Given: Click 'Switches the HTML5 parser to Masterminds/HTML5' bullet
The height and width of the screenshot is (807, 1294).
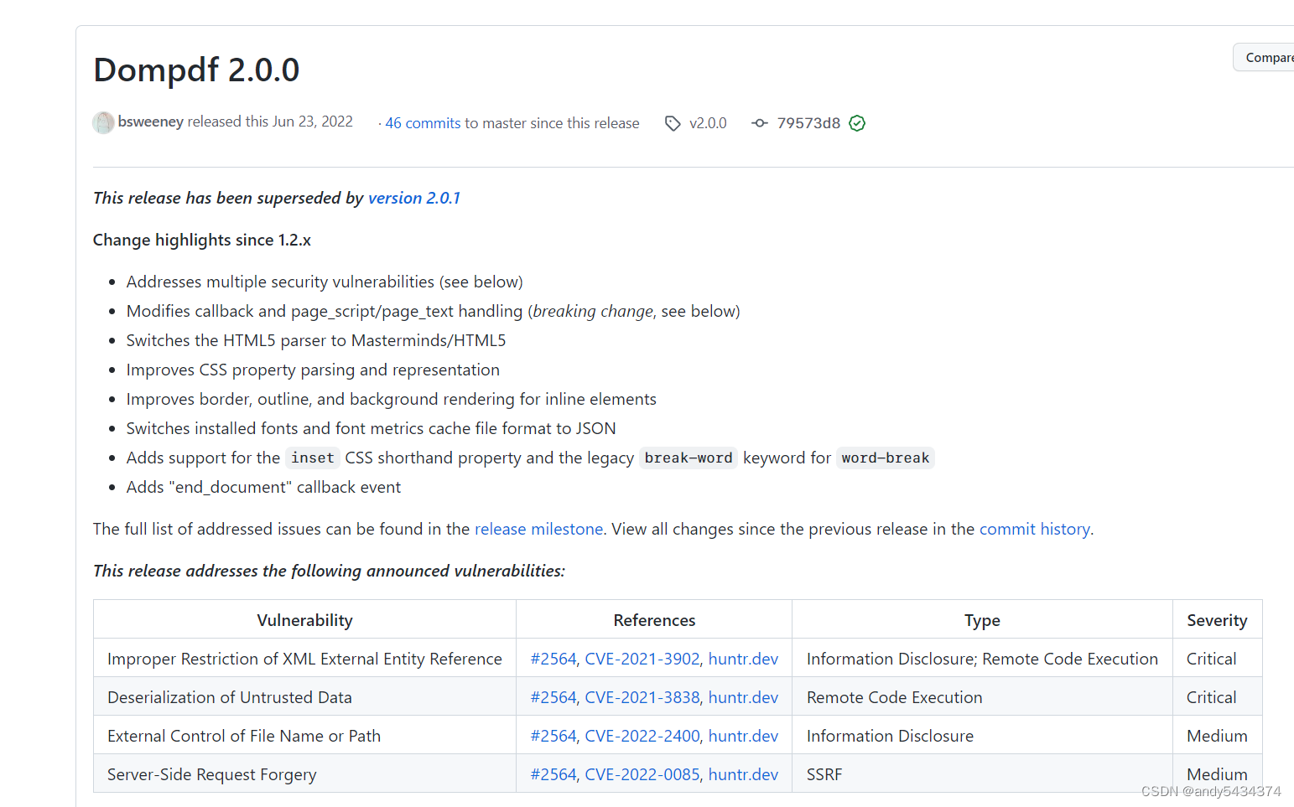Looking at the screenshot, I should (316, 340).
